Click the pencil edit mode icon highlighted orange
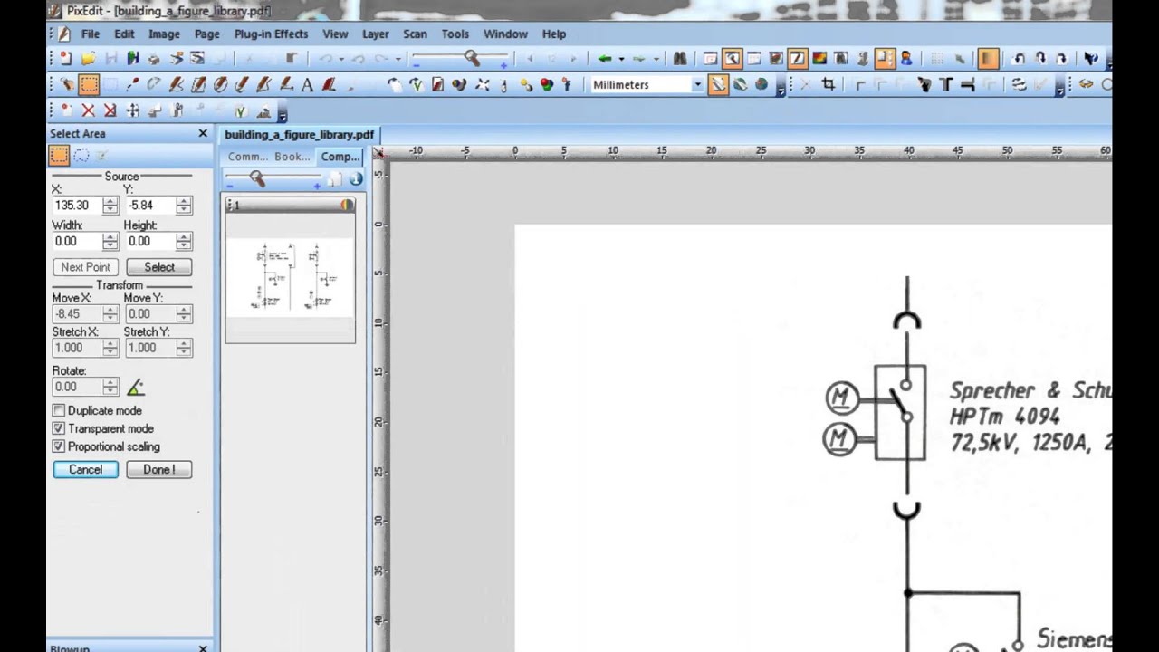 coord(797,59)
